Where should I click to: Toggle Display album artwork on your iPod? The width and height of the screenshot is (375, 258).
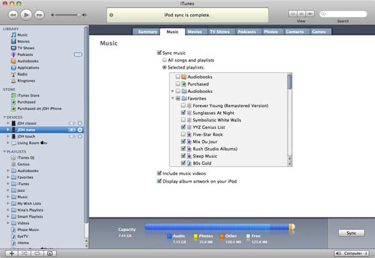[159, 181]
